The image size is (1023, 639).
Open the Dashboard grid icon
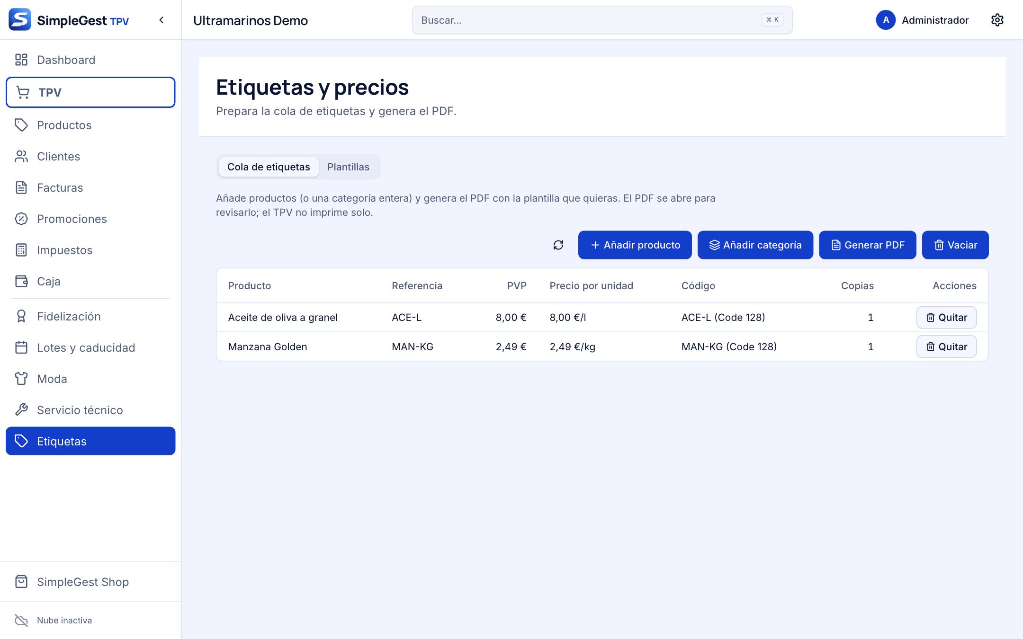(x=21, y=60)
